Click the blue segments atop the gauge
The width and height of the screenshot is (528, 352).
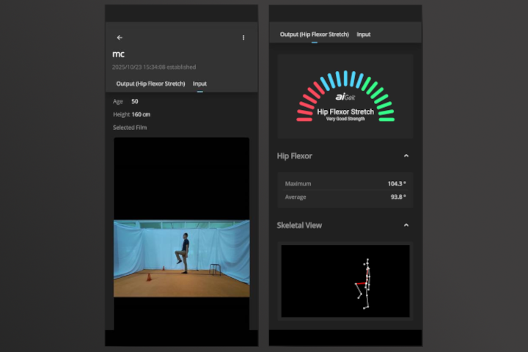[345, 78]
